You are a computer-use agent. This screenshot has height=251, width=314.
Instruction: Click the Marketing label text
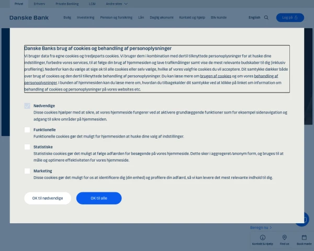43,171
